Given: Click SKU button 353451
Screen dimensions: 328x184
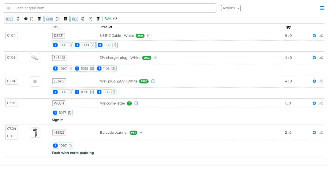Looking at the screenshot, I should 59,81.
